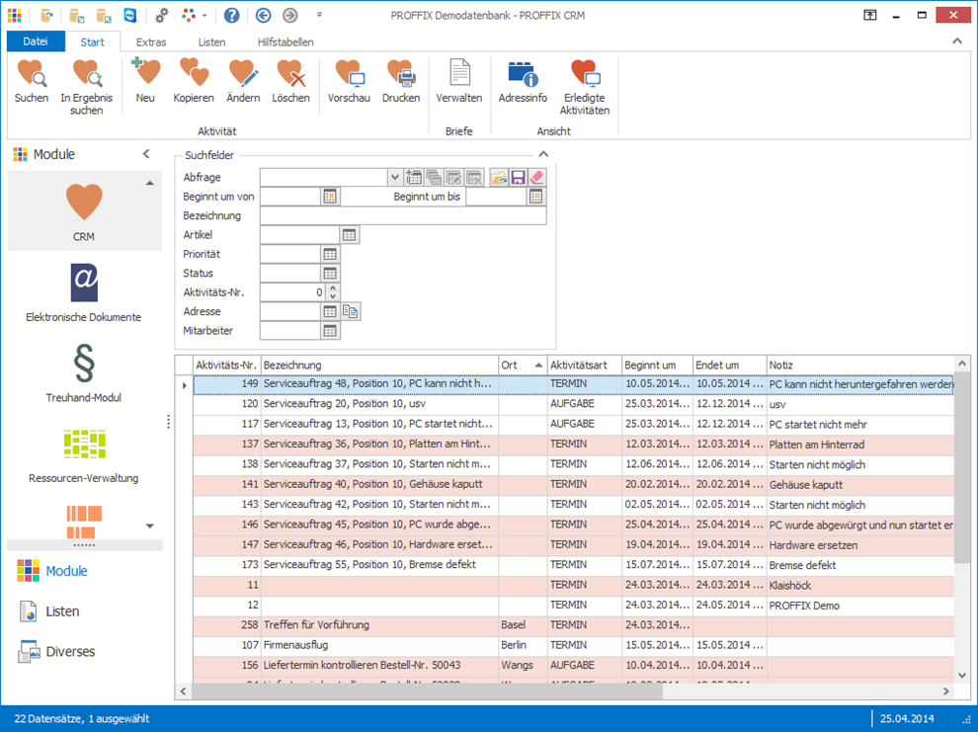Create a new activity with Neu
The height and width of the screenshot is (732, 978).
[145, 80]
